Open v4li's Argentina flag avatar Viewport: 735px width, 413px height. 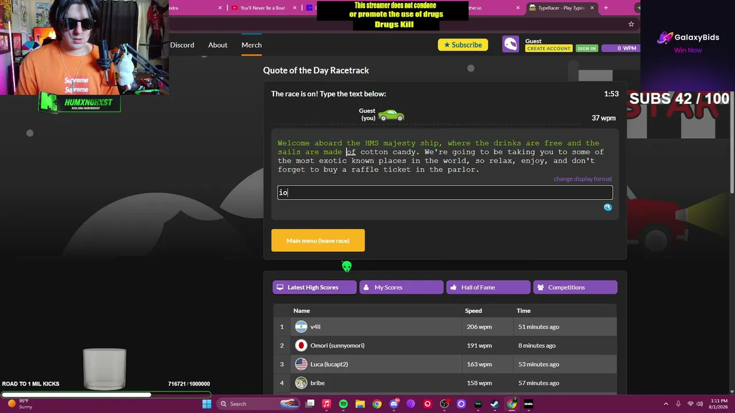[x=301, y=327]
